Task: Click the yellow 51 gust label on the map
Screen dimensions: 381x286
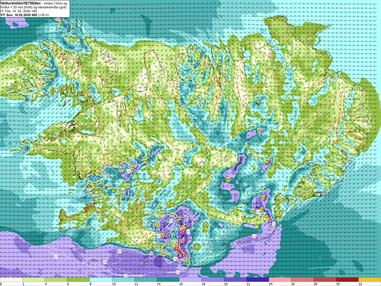Action: (x=176, y=245)
